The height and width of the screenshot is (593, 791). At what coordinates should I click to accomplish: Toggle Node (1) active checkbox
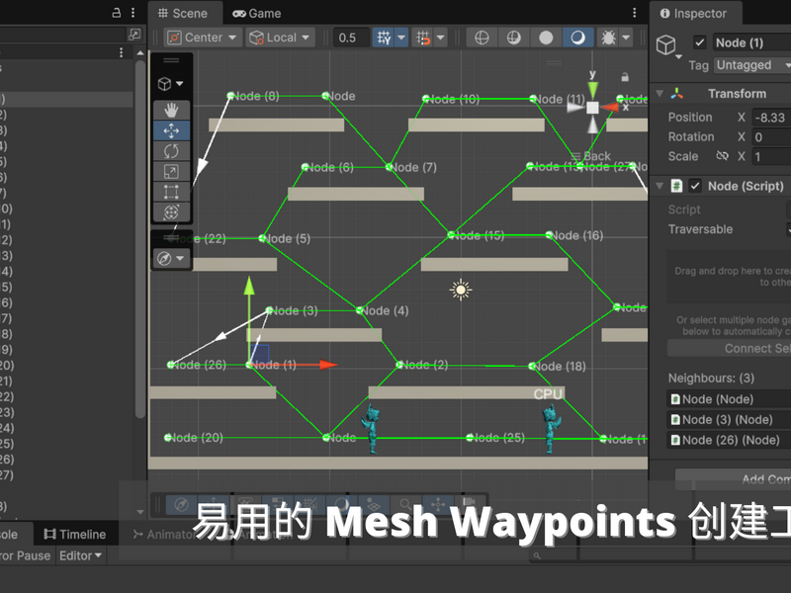(699, 42)
